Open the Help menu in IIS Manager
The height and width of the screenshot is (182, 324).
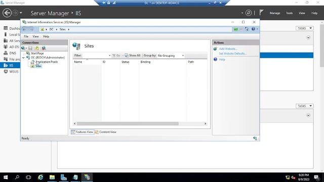(x=46, y=36)
